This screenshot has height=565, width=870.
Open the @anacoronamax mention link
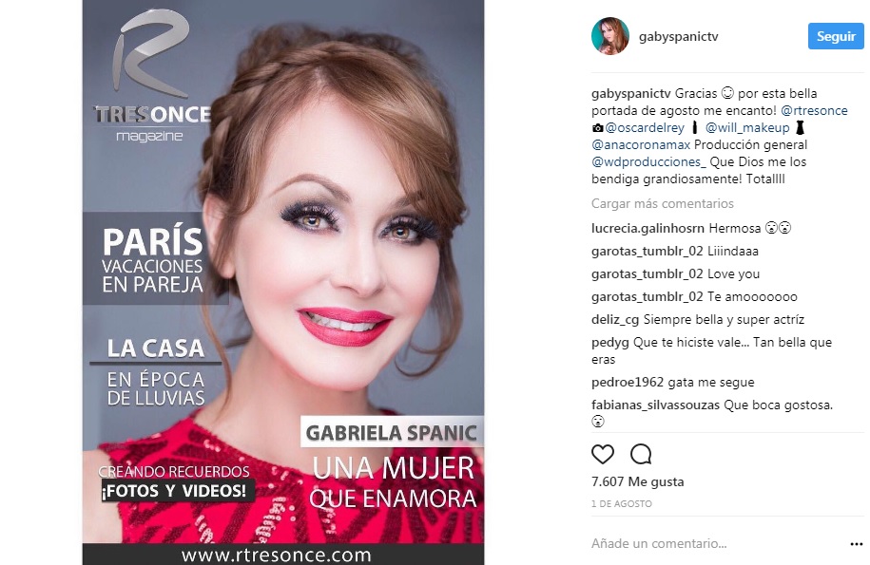[641, 144]
